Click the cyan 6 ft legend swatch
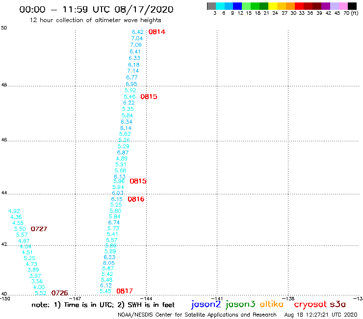363x319 pixels. tap(220, 6)
